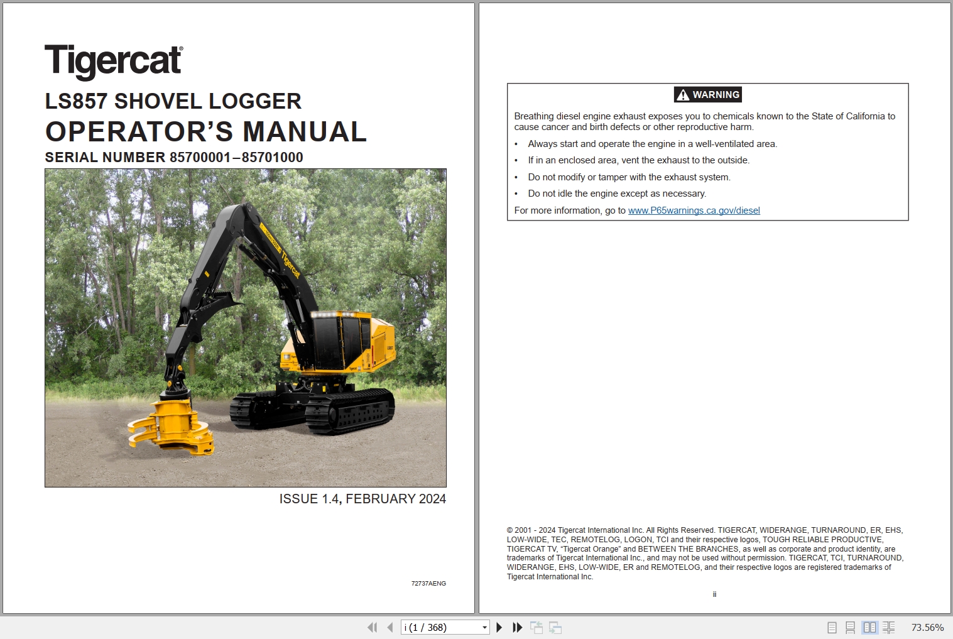This screenshot has width=953, height=639.
Task: Toggle the highlighted facing pages view
Action: (870, 627)
